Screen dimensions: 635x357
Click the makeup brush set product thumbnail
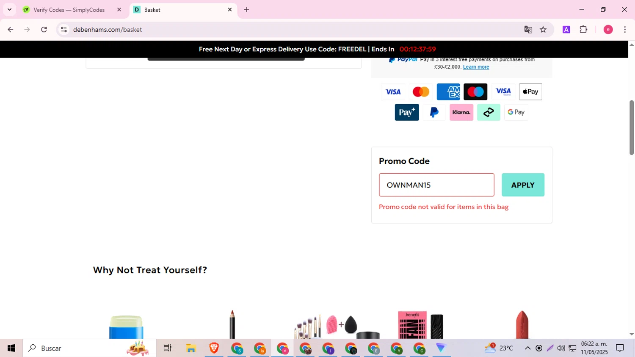337,327
